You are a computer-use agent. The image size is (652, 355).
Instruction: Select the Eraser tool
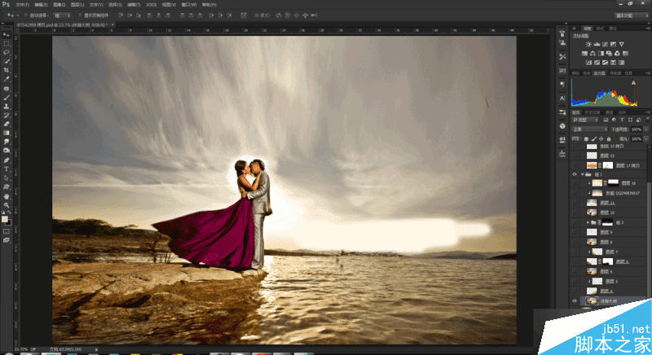click(x=7, y=124)
